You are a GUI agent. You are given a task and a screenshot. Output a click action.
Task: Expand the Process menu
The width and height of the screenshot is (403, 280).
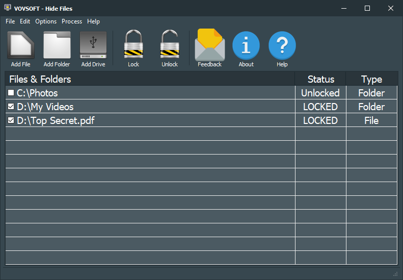pos(72,21)
